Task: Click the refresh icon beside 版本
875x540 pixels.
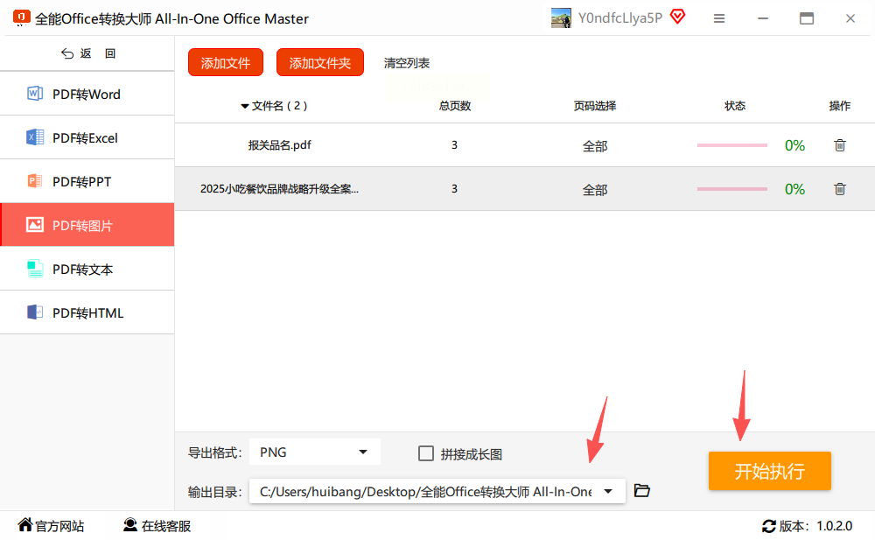Action: tap(769, 526)
